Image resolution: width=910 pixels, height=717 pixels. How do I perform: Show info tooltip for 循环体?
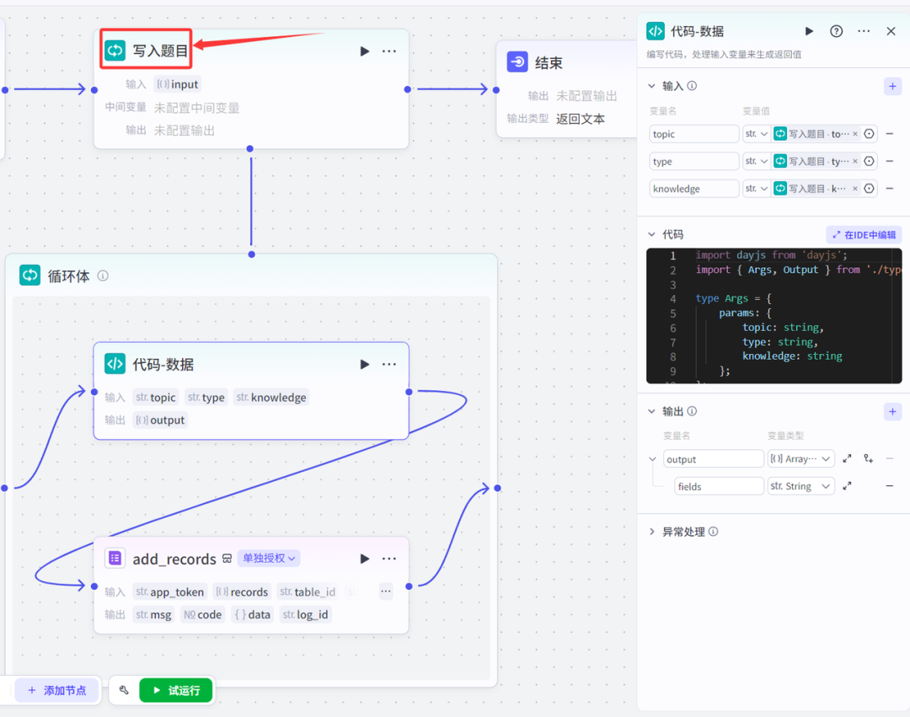(x=103, y=276)
